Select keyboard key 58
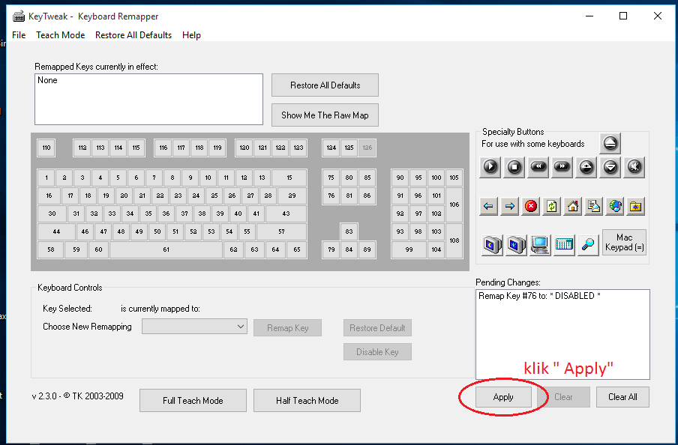The width and height of the screenshot is (678, 445). coord(50,249)
